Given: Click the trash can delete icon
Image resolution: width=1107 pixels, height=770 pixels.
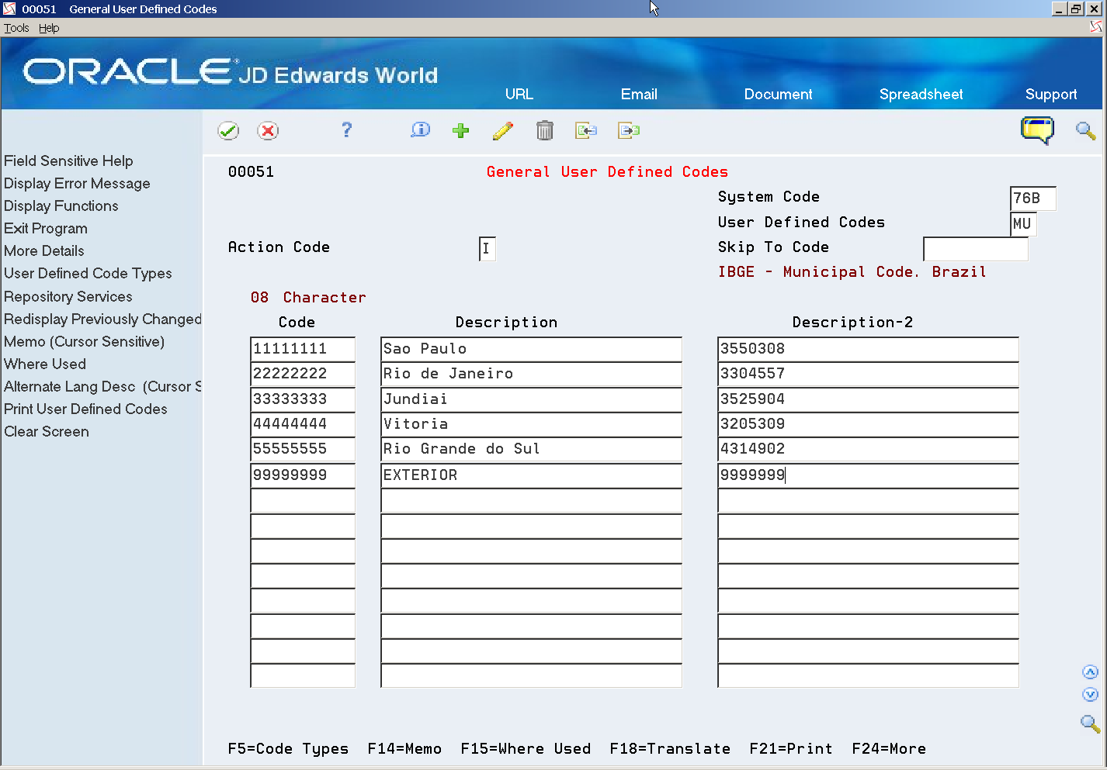Looking at the screenshot, I should coord(545,130).
